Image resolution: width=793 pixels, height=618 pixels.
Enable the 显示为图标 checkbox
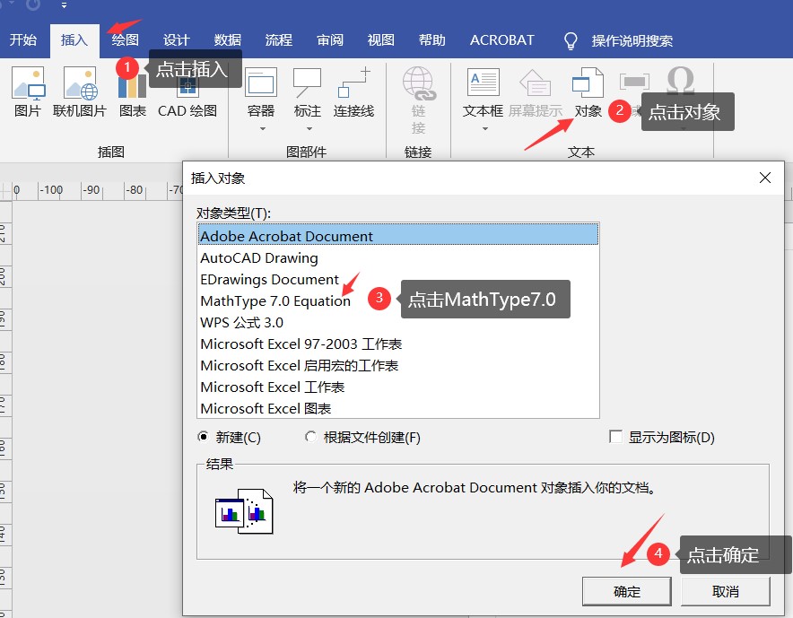tap(616, 437)
